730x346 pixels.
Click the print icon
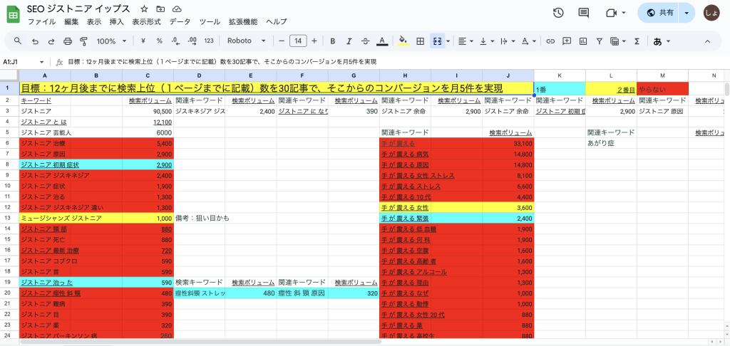point(68,41)
